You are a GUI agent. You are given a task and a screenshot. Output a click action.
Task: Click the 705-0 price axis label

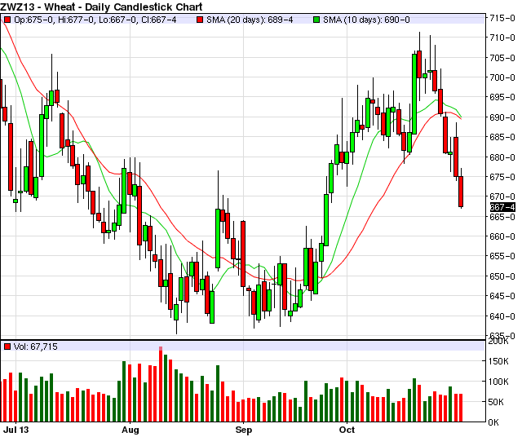502,58
